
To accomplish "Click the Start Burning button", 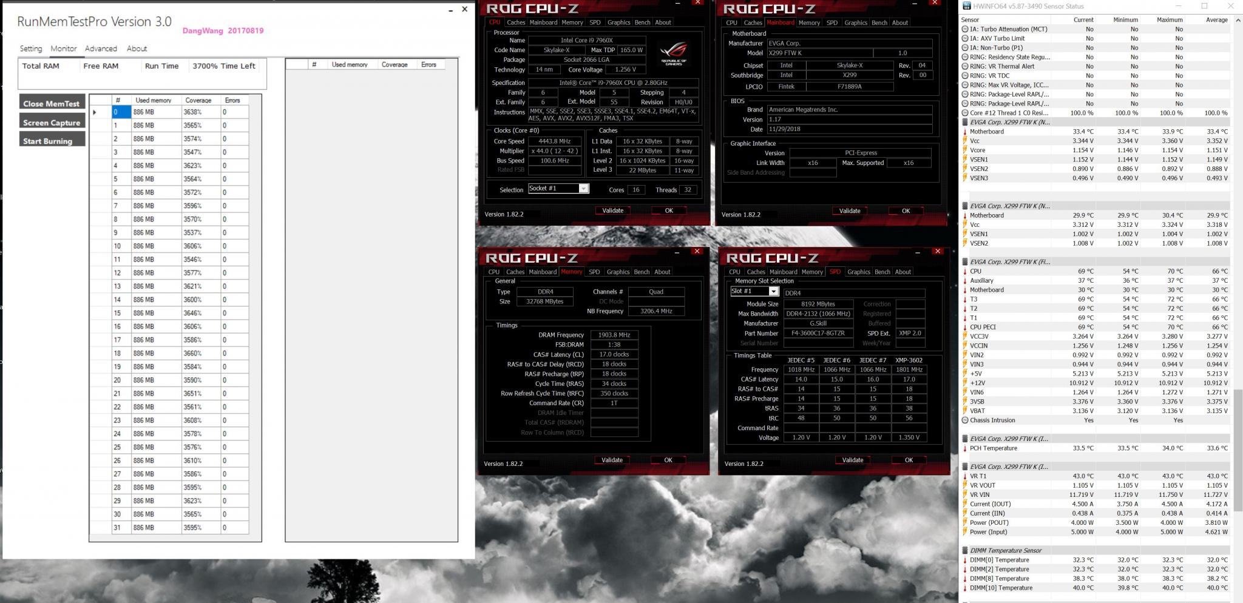I will pos(52,141).
